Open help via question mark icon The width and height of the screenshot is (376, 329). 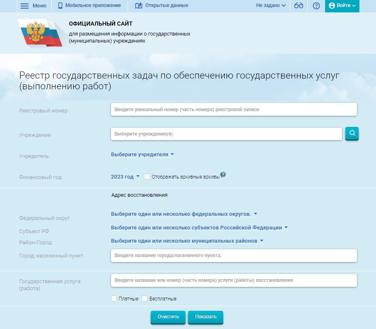pos(316,6)
